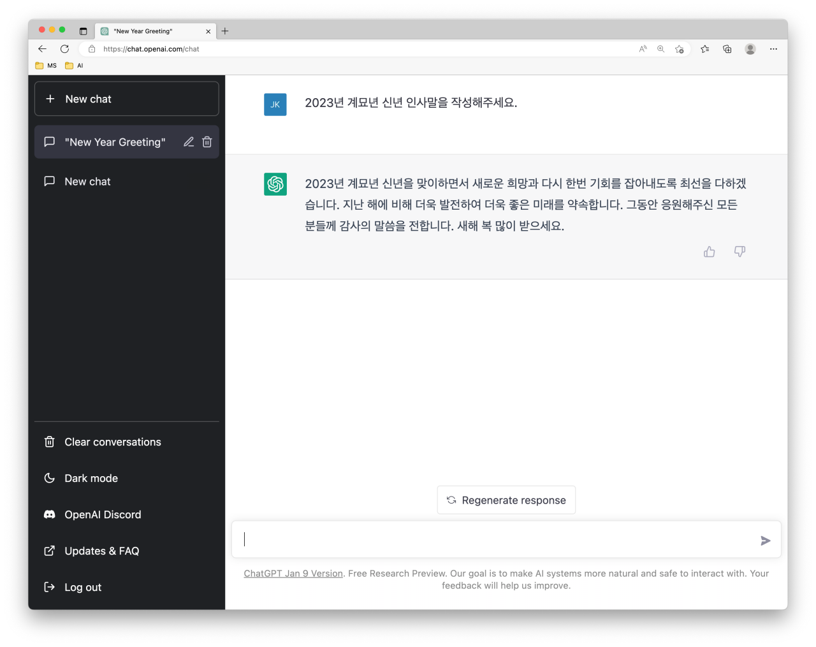
Task: Open the second New chat conversation entry
Action: (127, 182)
